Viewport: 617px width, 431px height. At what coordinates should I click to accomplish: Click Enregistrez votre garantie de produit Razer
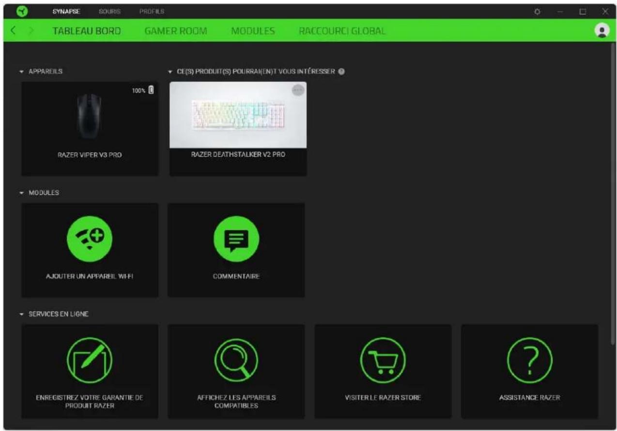coord(90,401)
